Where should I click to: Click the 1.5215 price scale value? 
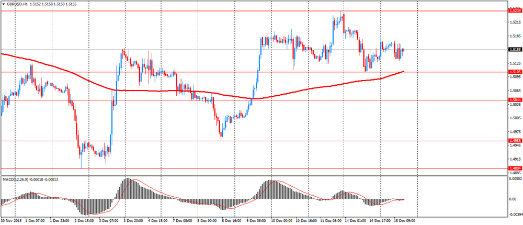pos(515,22)
